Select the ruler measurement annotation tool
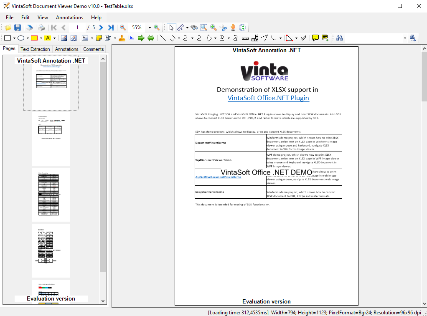 pos(245,38)
